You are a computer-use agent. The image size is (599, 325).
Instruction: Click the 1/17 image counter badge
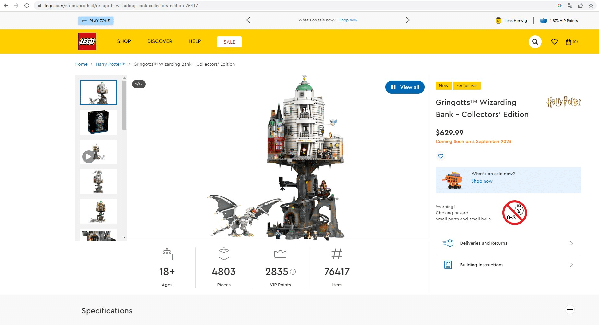[x=139, y=84]
